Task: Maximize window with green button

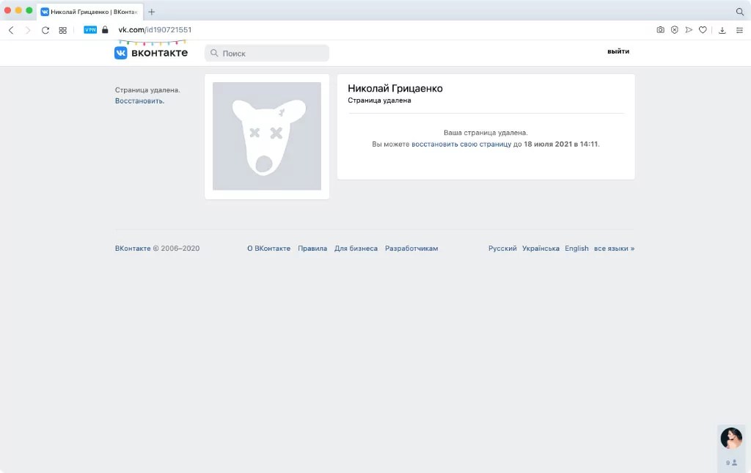Action: coord(29,10)
